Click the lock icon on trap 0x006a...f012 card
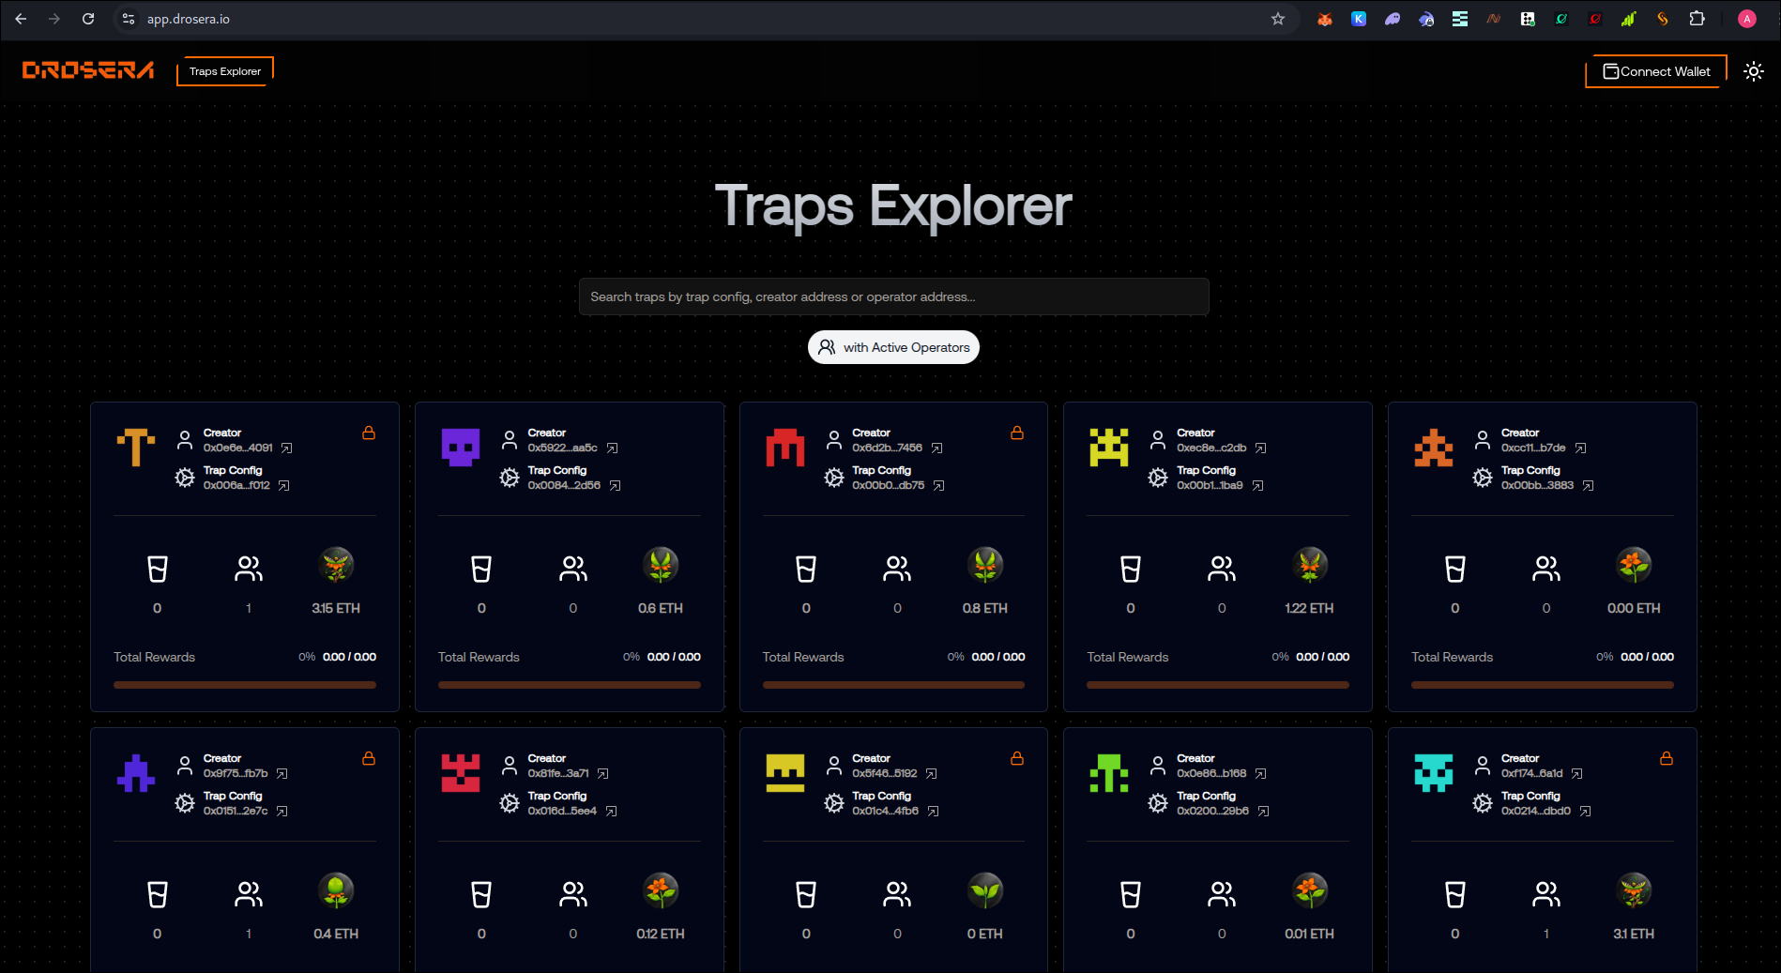Image resolution: width=1781 pixels, height=973 pixels. [369, 433]
